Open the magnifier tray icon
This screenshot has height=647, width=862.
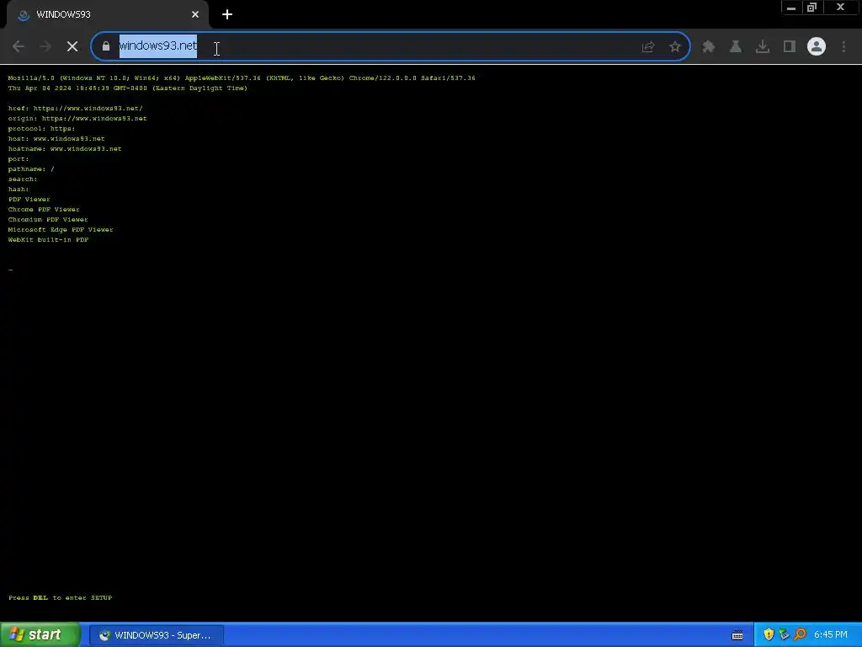(800, 635)
